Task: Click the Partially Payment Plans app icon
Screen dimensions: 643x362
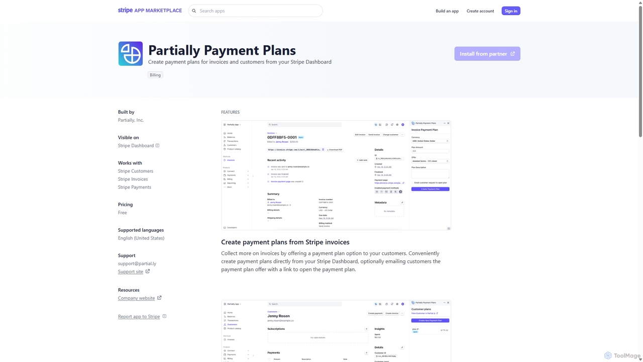Action: tap(131, 54)
